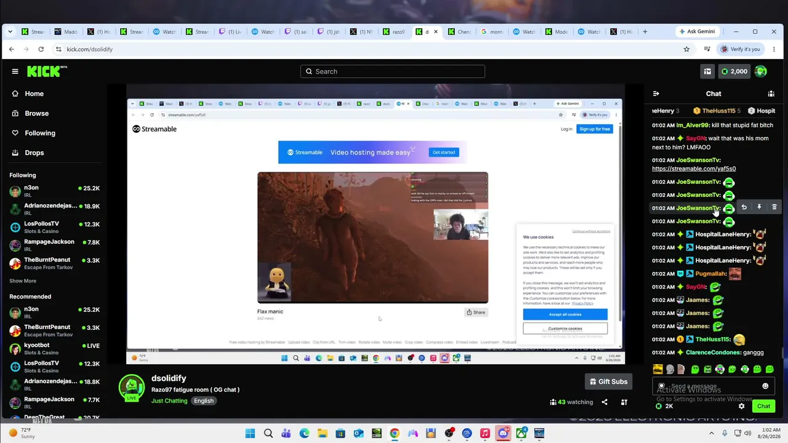The height and width of the screenshot is (443, 788).
Task: Delete the hovered JoeSwansonTv chat message
Action: pos(774,207)
